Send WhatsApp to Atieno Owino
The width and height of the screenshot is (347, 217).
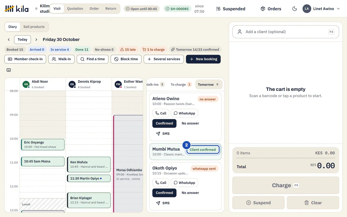[x=184, y=113]
